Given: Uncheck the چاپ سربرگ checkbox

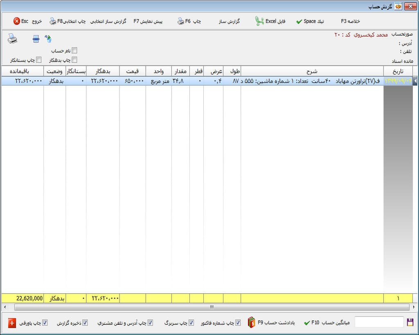Looking at the screenshot, I should 191,323.
